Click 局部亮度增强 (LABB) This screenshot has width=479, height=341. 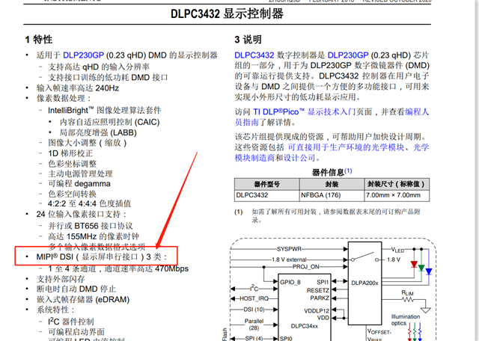click(98, 133)
